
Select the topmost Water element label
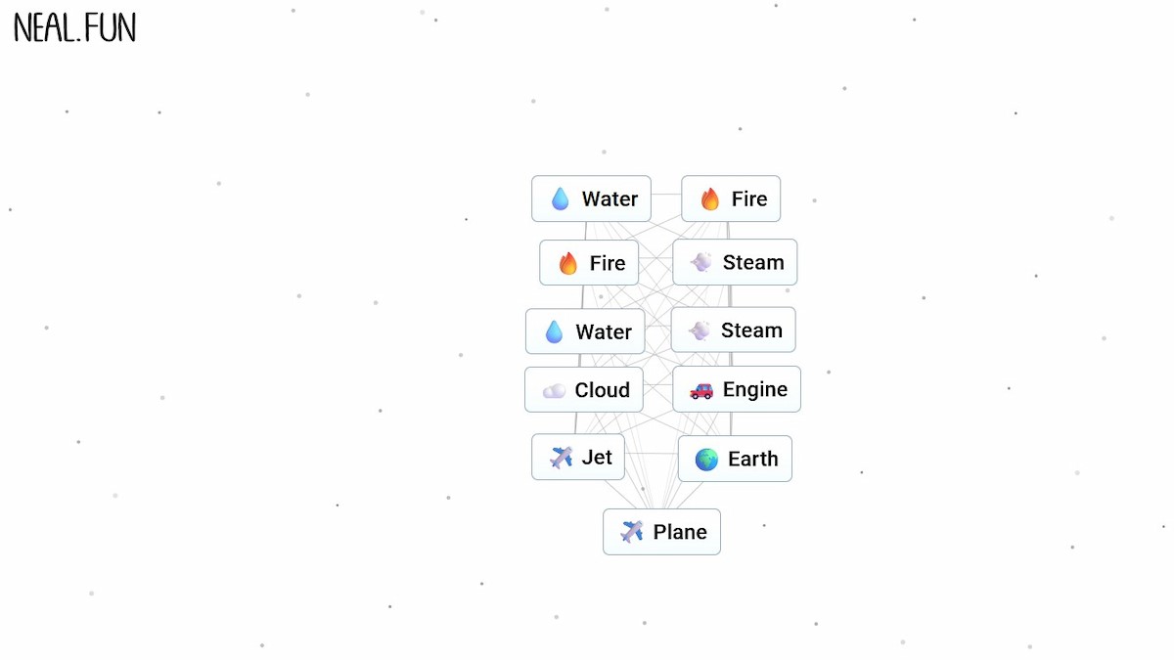[x=610, y=199]
